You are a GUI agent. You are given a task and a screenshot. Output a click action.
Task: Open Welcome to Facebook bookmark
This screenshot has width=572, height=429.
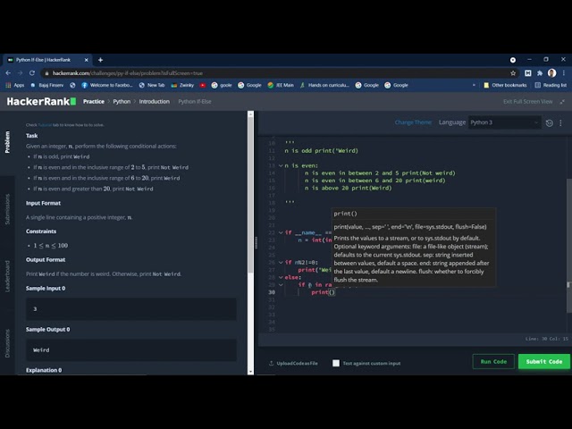[x=107, y=85]
